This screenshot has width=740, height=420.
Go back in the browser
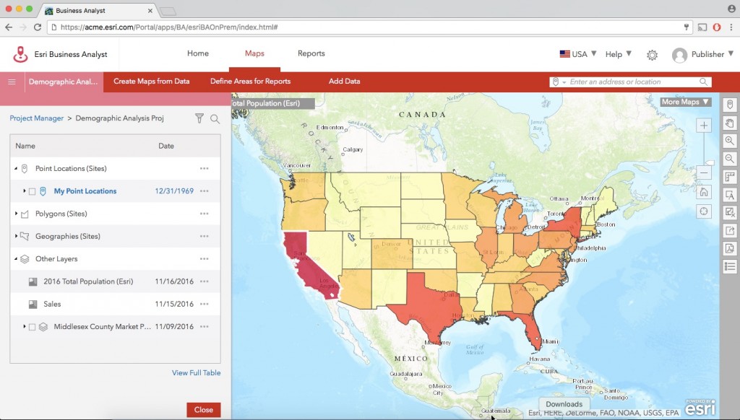tap(9, 27)
